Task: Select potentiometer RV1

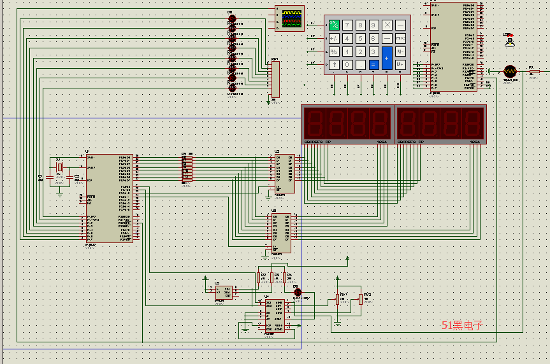Action: [337, 300]
